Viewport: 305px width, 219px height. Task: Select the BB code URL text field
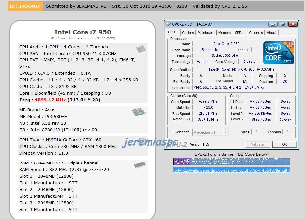[232, 170]
